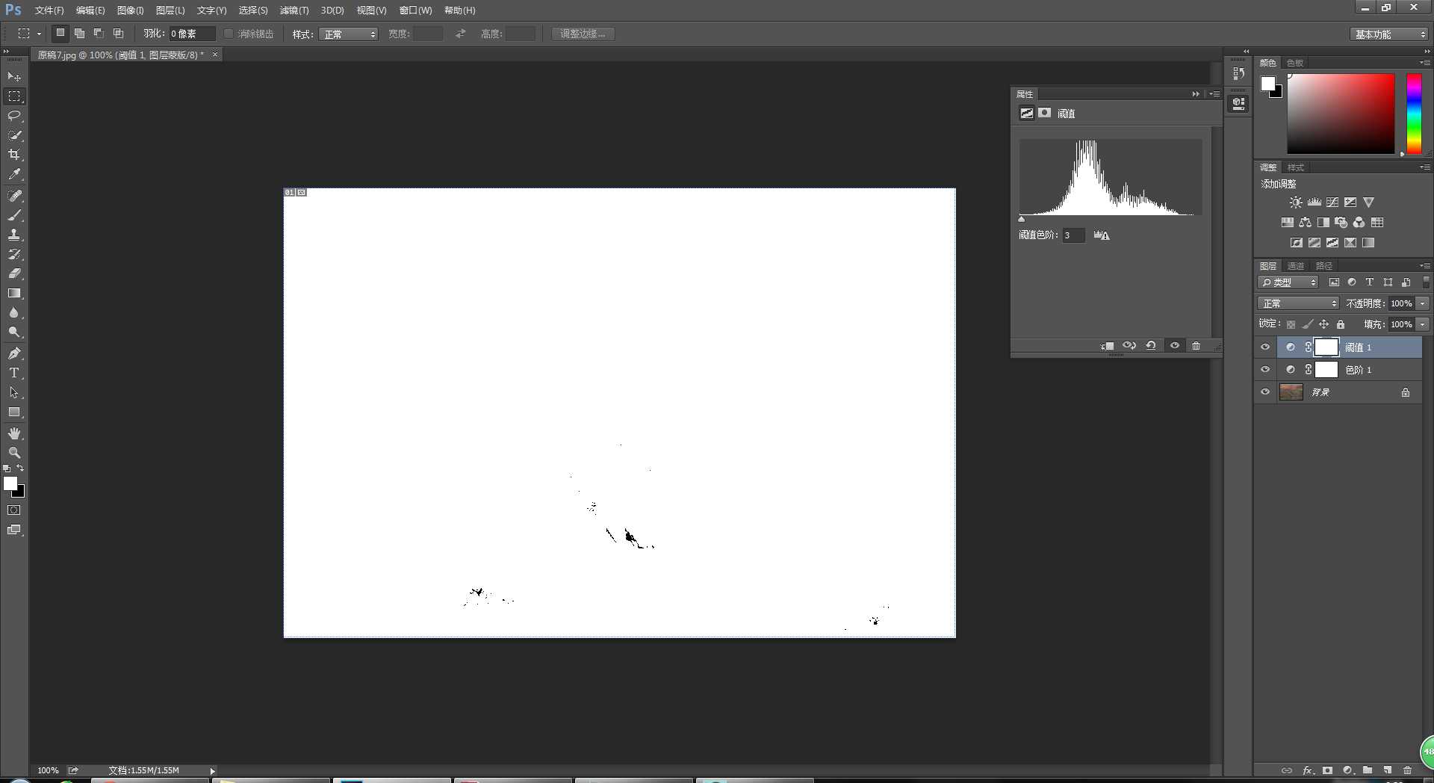Open the 基本功能 workspace dropdown
This screenshot has height=783, width=1434.
pos(1389,34)
